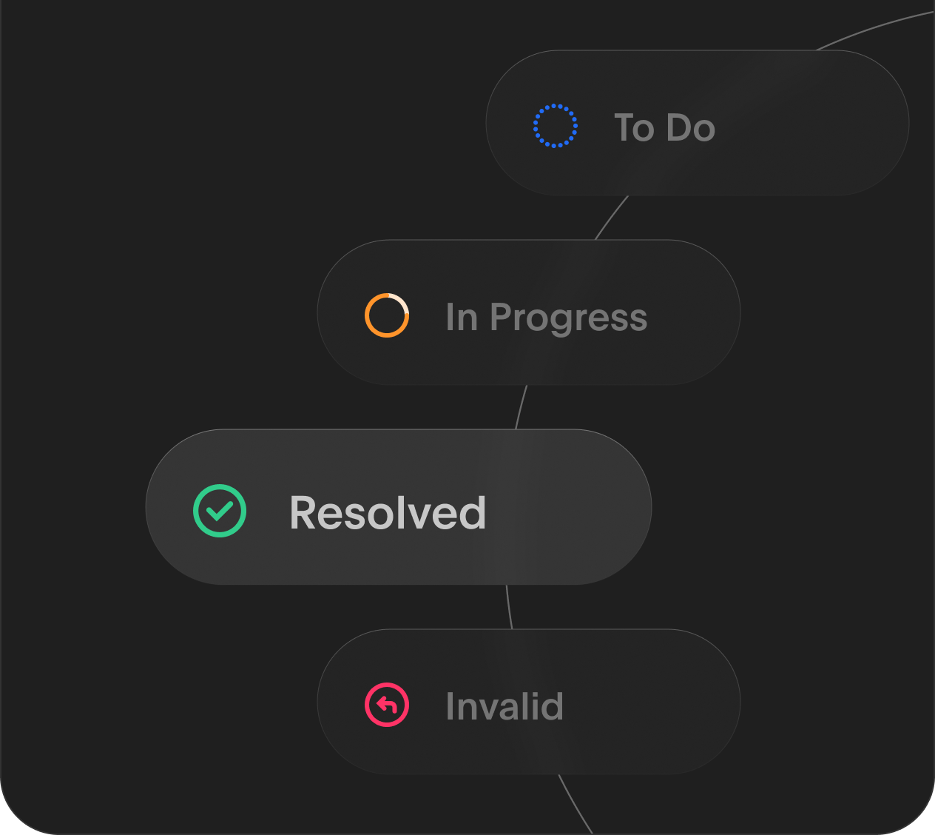Click the Resolved label text
The height and width of the screenshot is (835, 935).
[x=388, y=512]
